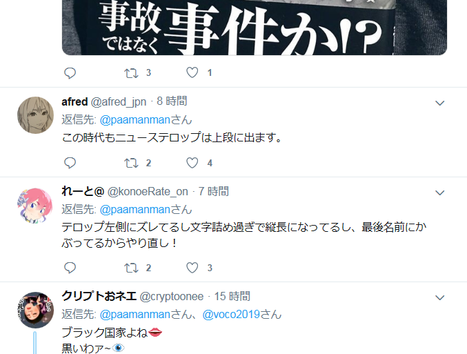Like the image tweet with 1 like
Viewport: 467px width, 354px height.
192,72
